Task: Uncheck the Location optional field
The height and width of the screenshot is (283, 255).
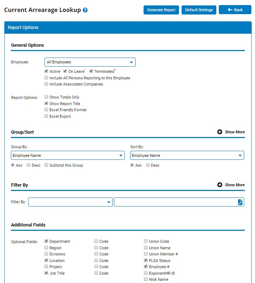Action: [x=46, y=260]
